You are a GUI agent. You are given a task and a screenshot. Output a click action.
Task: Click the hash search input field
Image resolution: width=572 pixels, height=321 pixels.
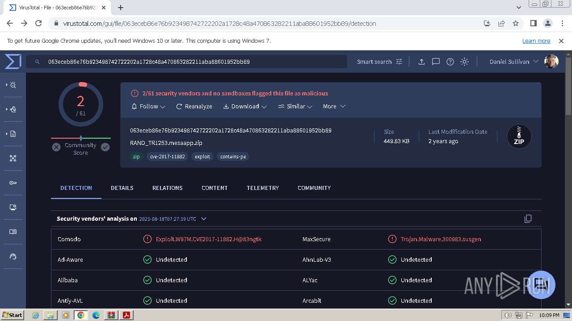186,62
